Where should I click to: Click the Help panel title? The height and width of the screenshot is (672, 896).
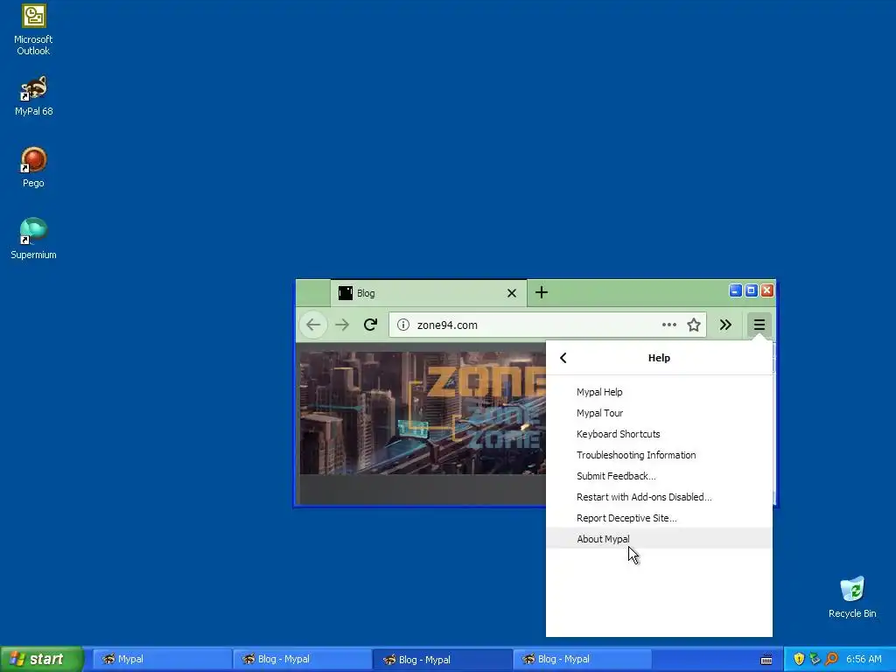[659, 358]
